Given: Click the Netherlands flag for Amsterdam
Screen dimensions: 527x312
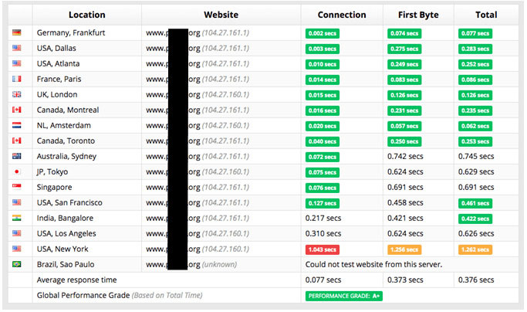Looking at the screenshot, I should tap(16, 125).
